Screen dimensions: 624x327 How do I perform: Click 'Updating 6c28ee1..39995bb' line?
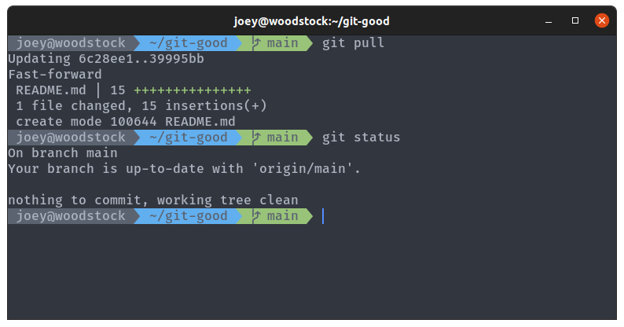pos(106,59)
